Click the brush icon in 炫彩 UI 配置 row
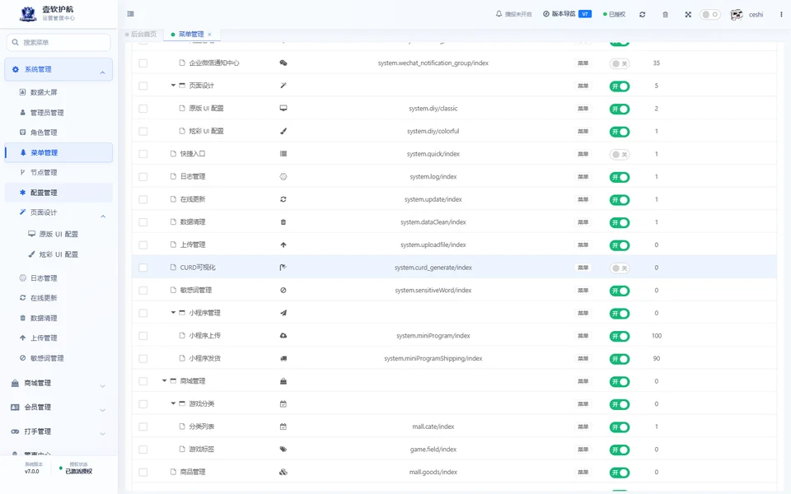The image size is (791, 494). [x=283, y=131]
